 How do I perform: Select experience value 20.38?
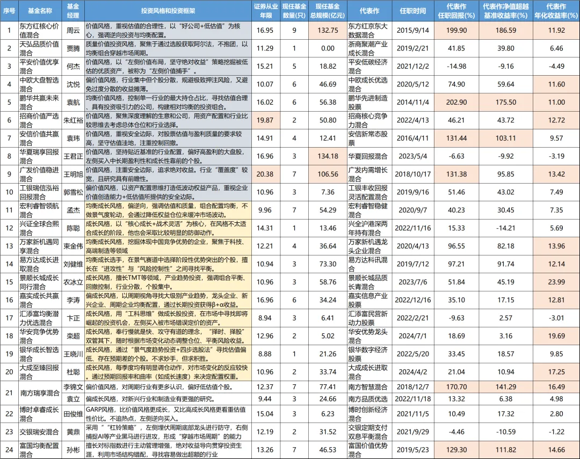click(x=265, y=174)
